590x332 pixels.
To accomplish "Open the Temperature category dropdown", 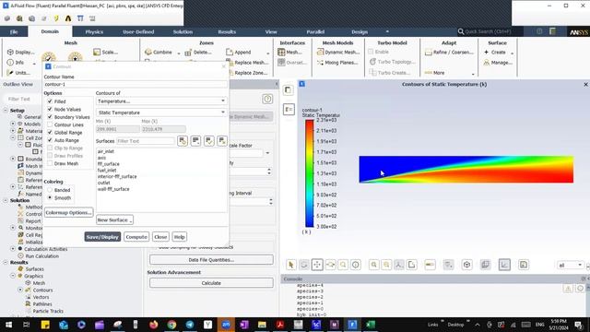I will pyautogui.click(x=161, y=101).
